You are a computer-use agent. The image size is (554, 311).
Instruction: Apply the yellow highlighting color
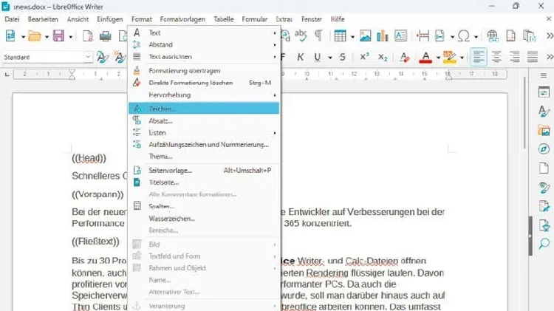[448, 57]
